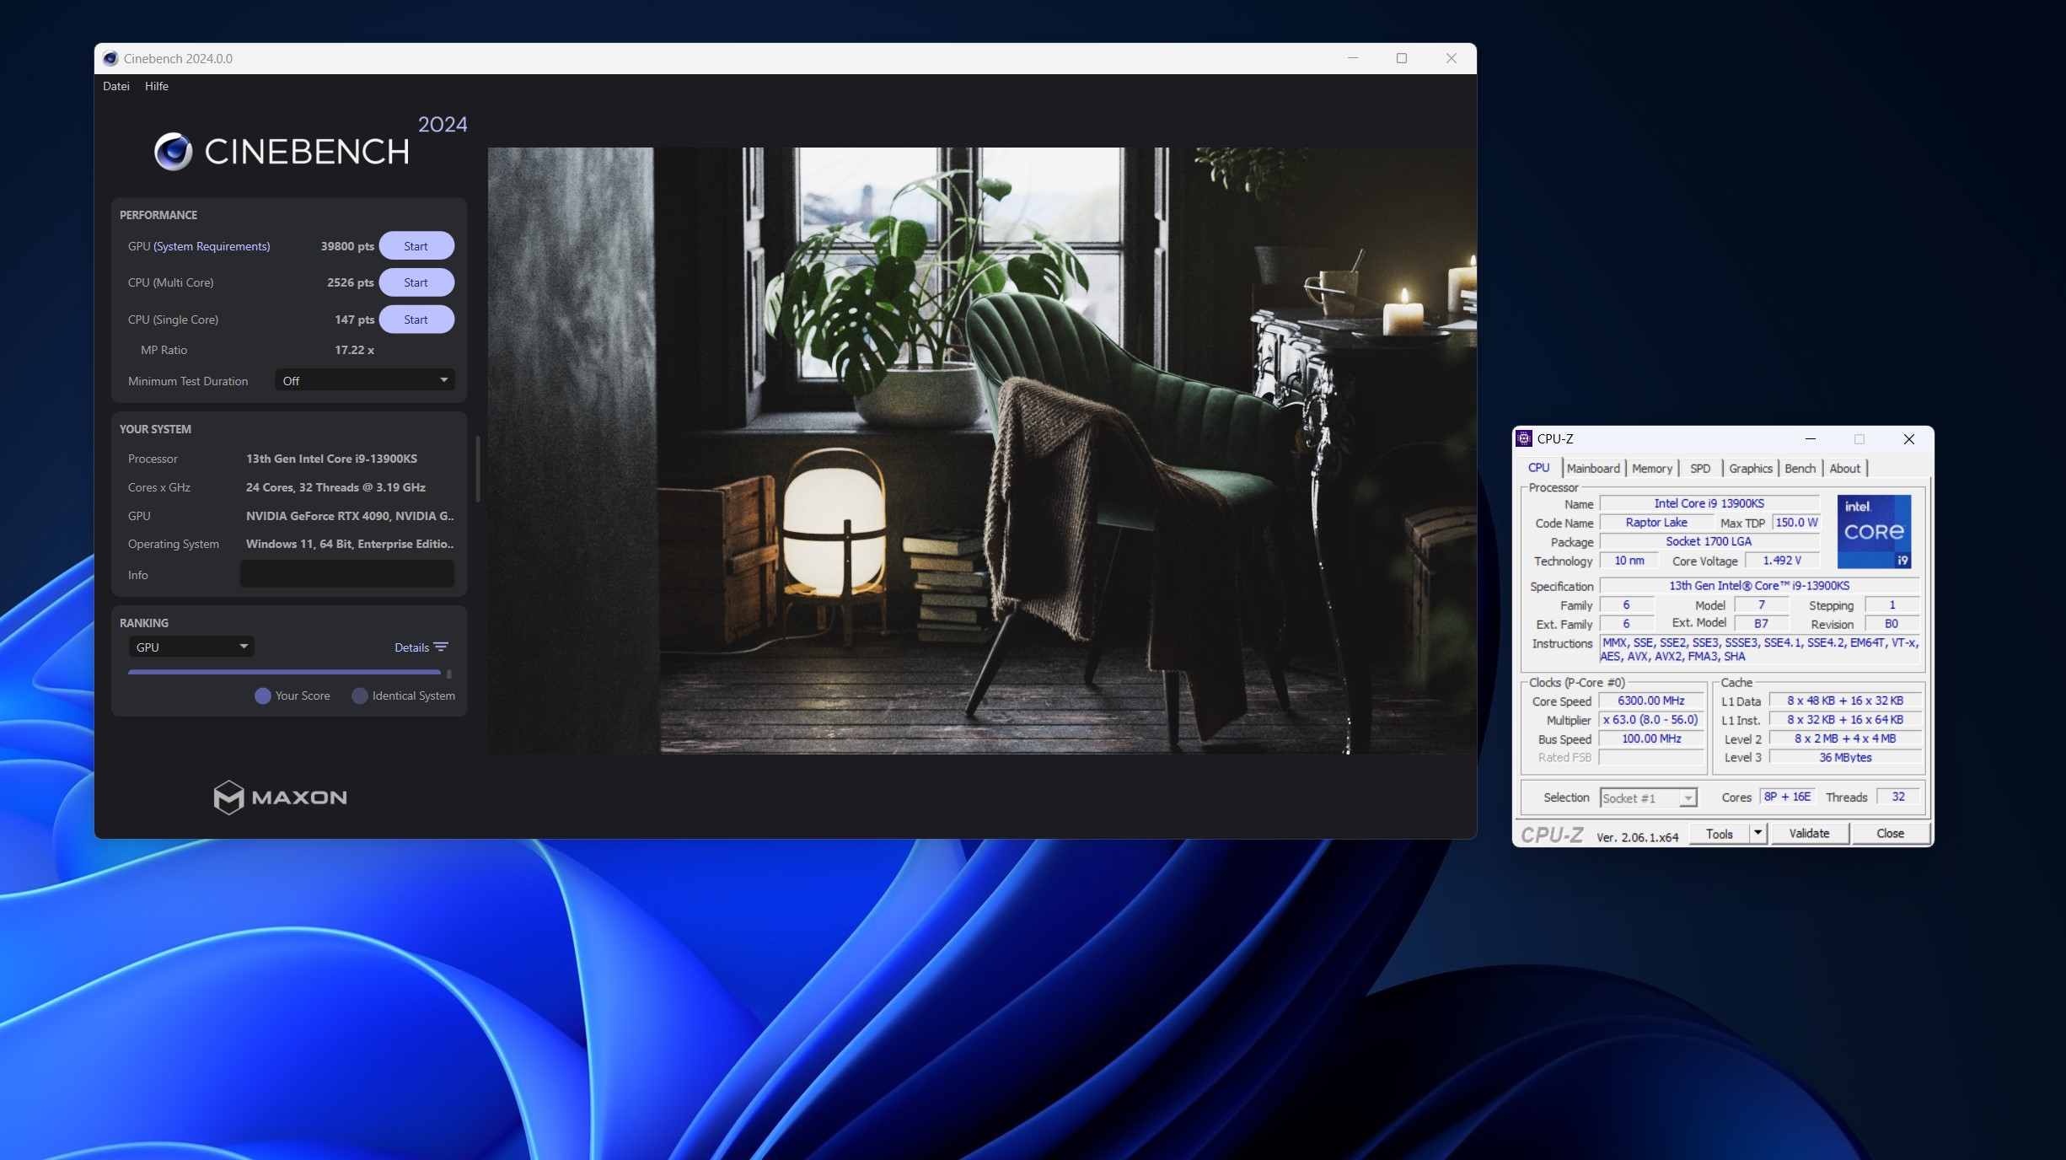Screen dimensions: 2066x1160
Task: Toggle the Identical System legend dot
Action: [360, 695]
